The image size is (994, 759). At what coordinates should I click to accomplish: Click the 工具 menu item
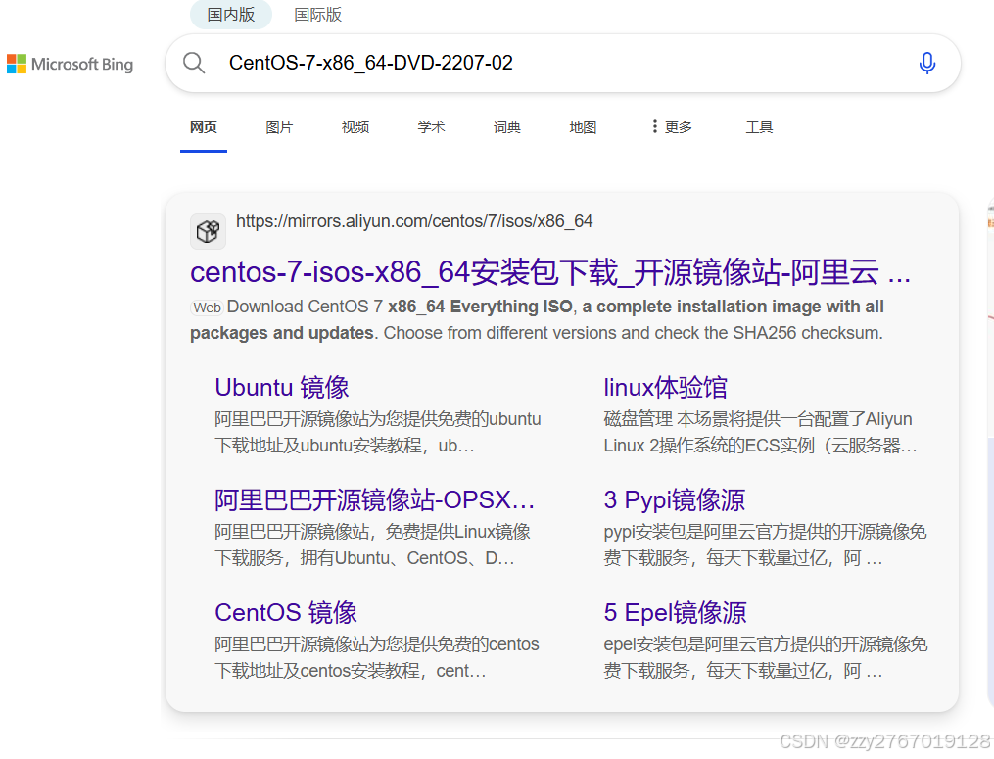[x=759, y=127]
